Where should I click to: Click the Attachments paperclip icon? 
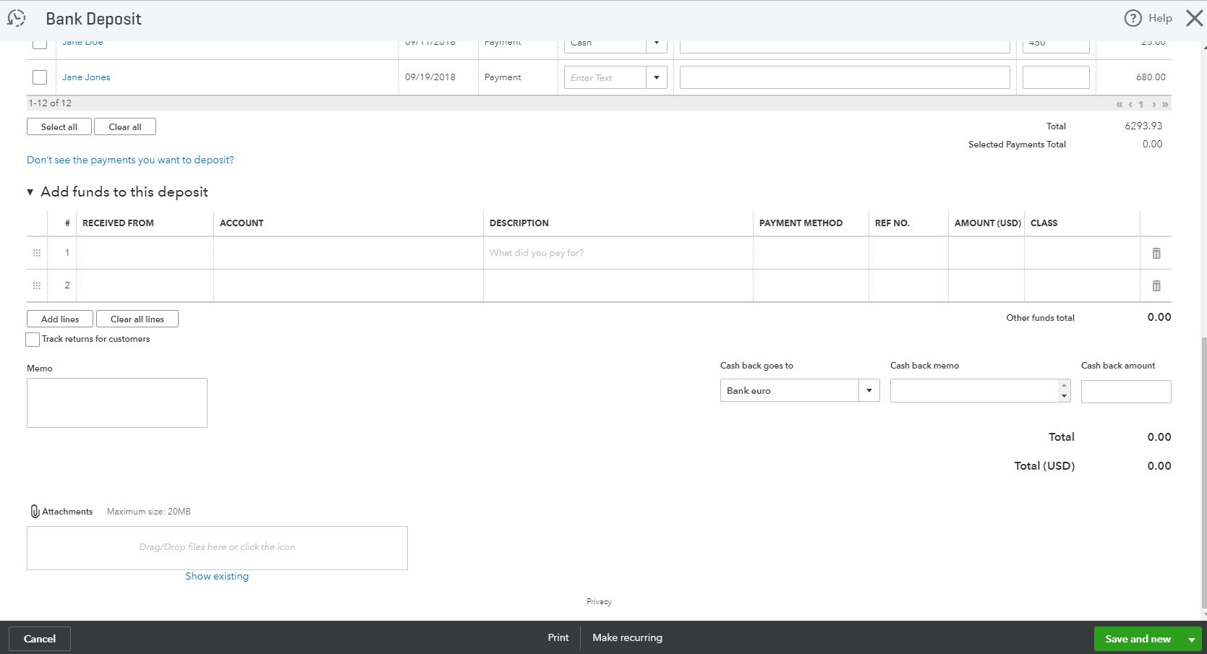tap(34, 511)
